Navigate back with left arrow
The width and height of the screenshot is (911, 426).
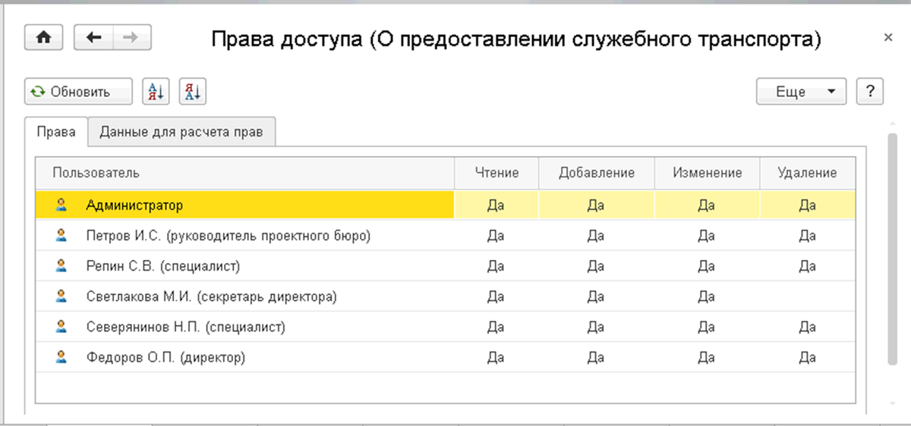pos(93,38)
